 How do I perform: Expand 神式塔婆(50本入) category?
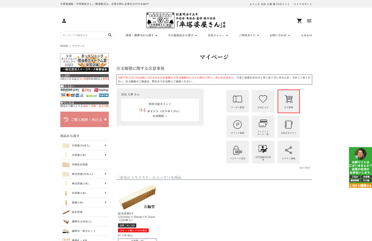click(x=85, y=174)
